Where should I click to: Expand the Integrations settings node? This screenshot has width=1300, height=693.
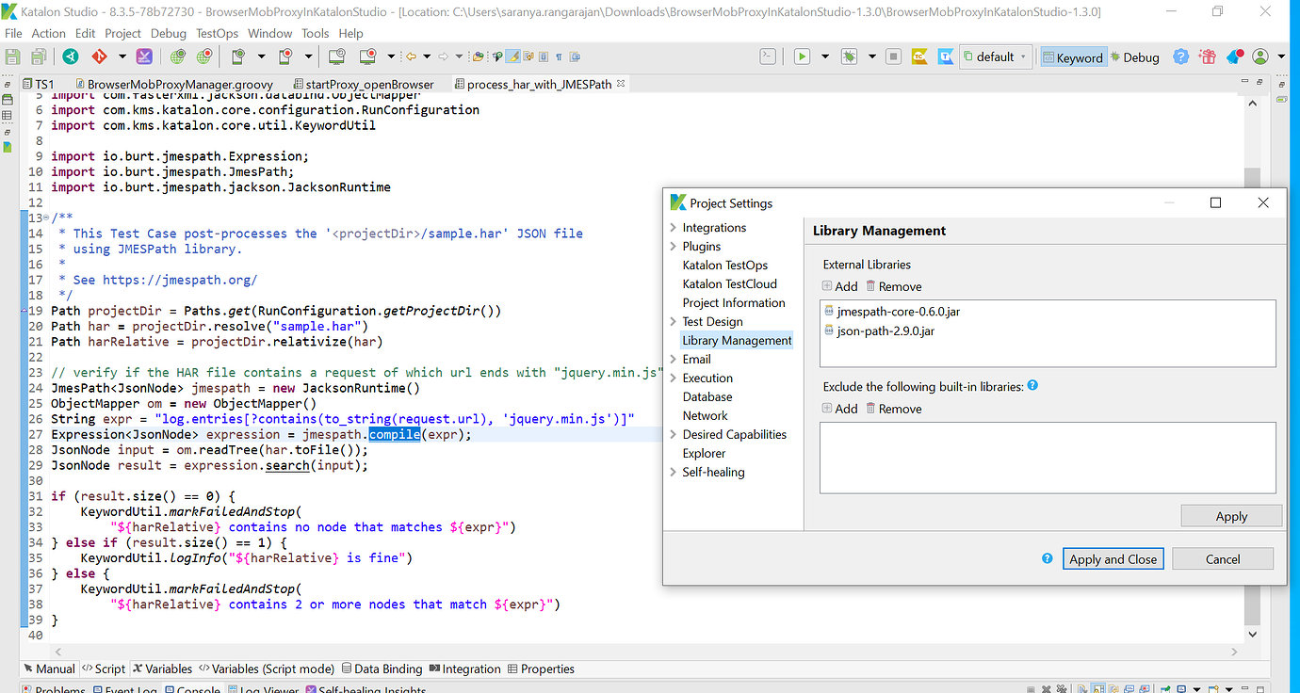[x=674, y=227]
